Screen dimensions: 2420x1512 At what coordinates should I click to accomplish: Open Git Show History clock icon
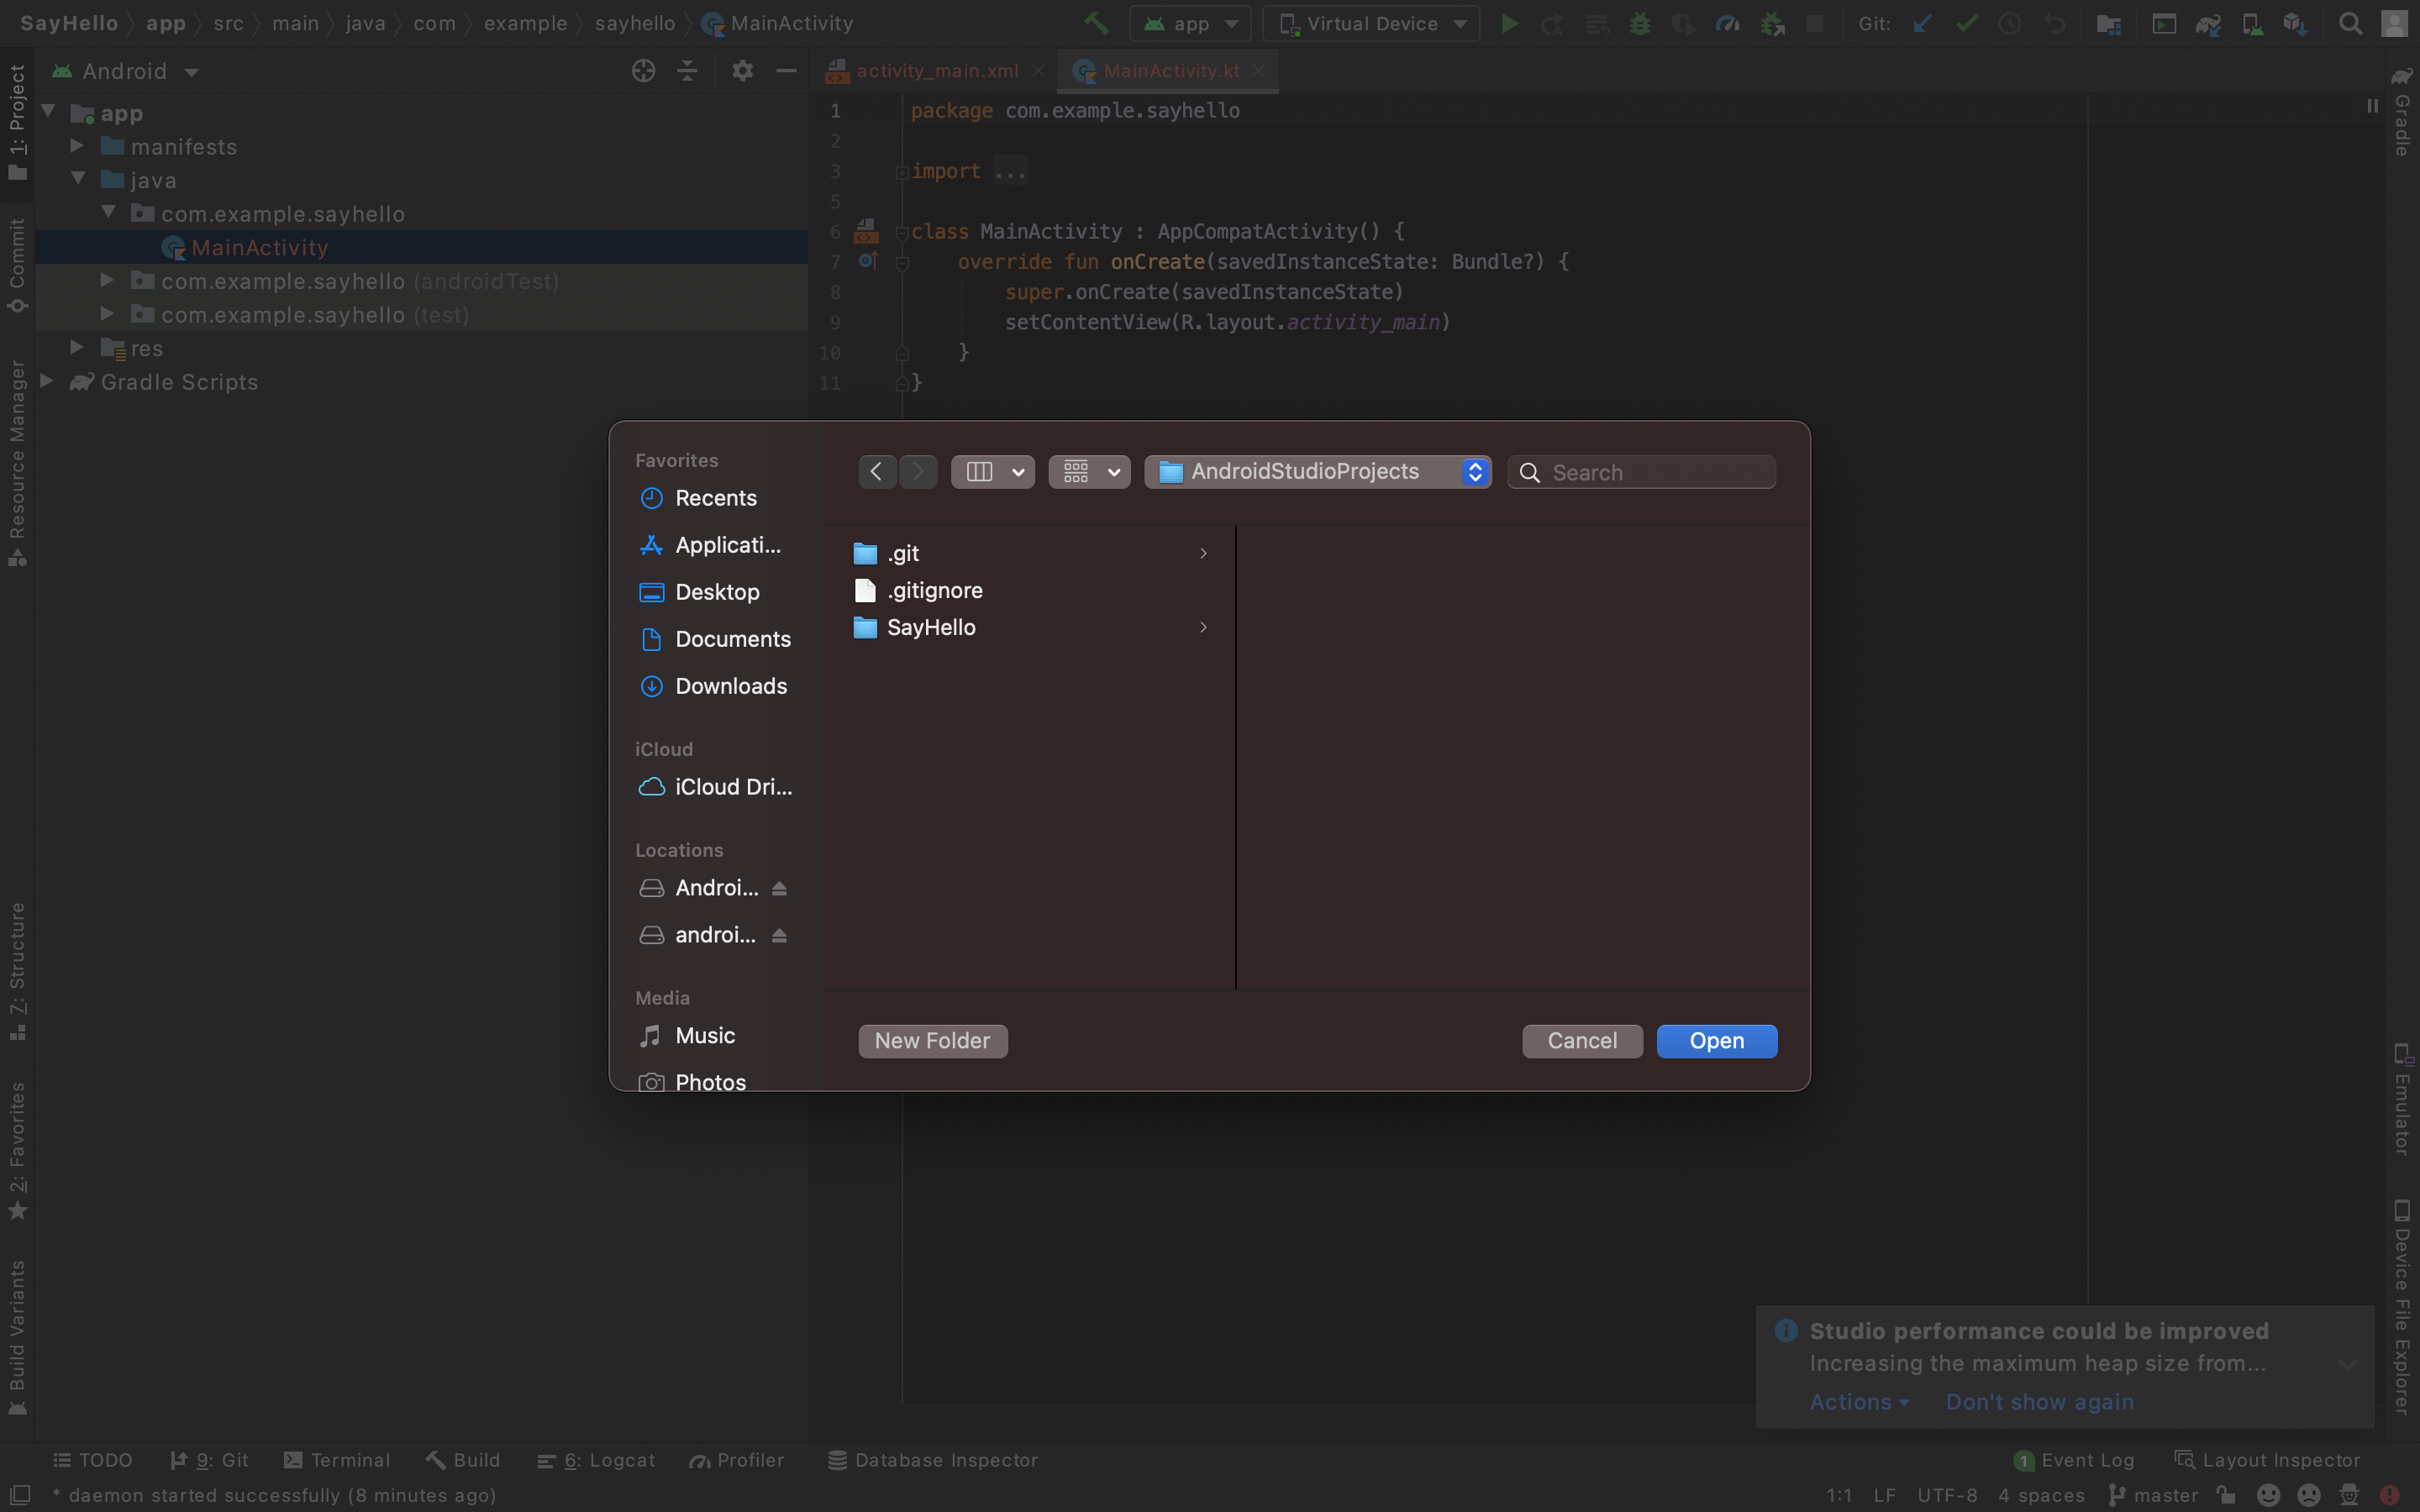coord(2009,23)
